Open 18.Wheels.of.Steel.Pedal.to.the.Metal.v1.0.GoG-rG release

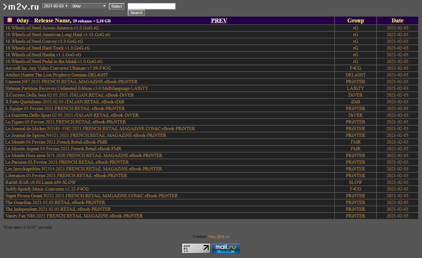pyautogui.click(x=54, y=61)
